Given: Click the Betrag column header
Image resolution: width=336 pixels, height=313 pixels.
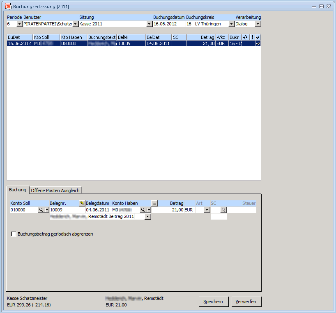Looking at the screenshot, I should point(201,37).
